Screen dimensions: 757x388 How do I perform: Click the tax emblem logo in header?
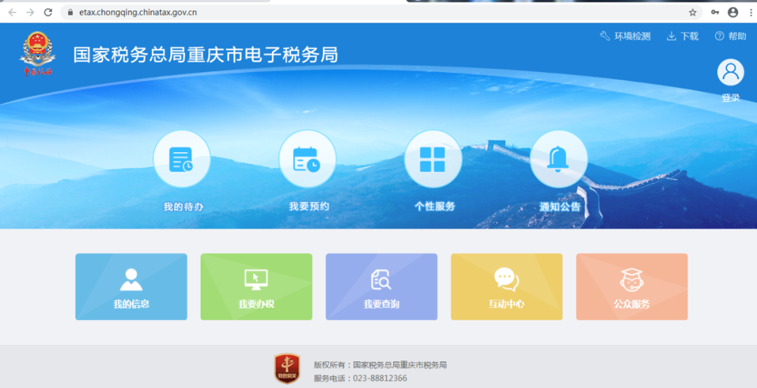(38, 53)
